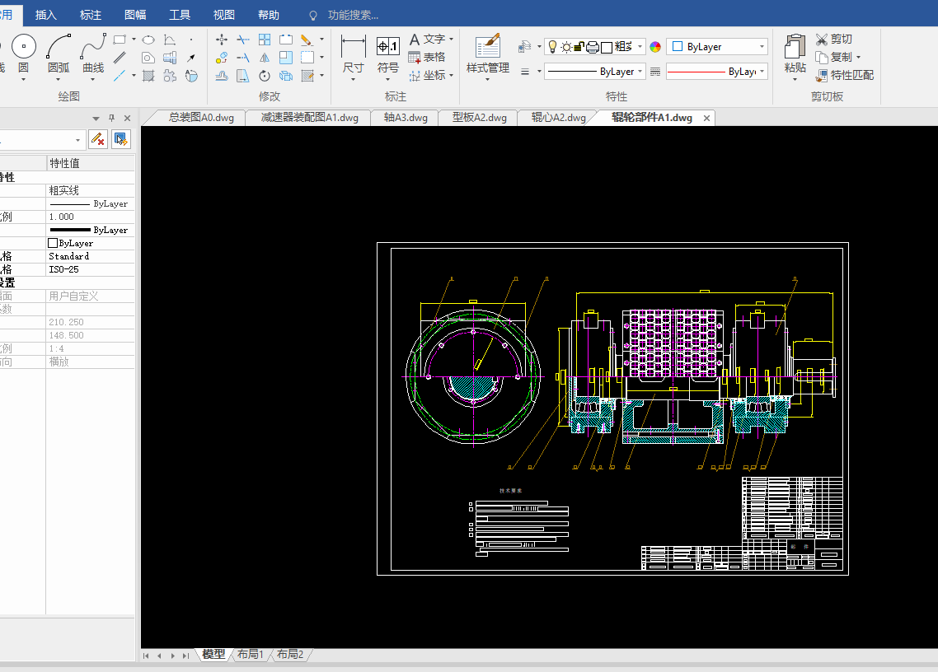Expand the Text (文字) dropdown arrow

(451, 40)
